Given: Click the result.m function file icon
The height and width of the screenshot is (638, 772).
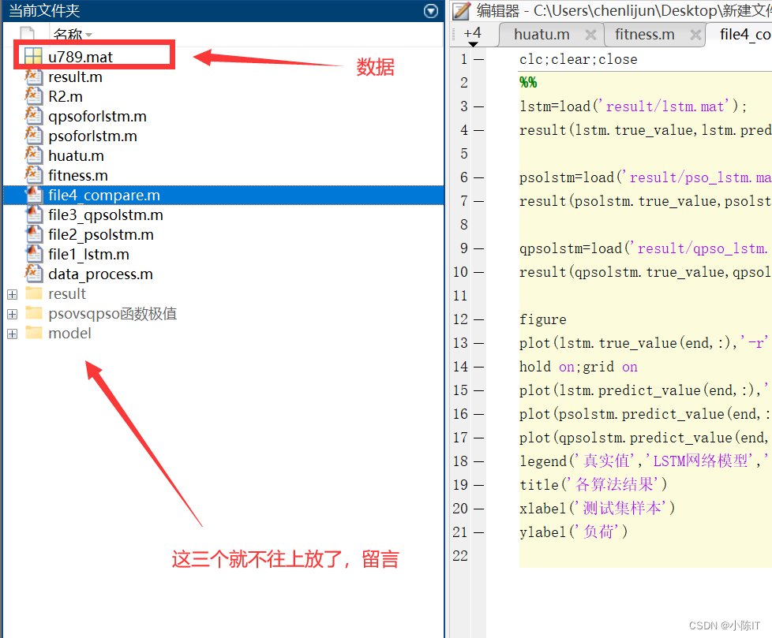Looking at the screenshot, I should tap(33, 76).
